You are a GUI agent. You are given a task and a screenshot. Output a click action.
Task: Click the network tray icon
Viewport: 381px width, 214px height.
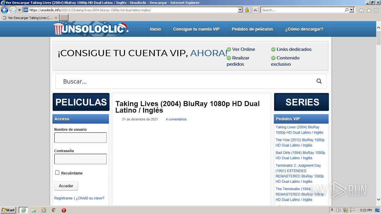point(346,210)
